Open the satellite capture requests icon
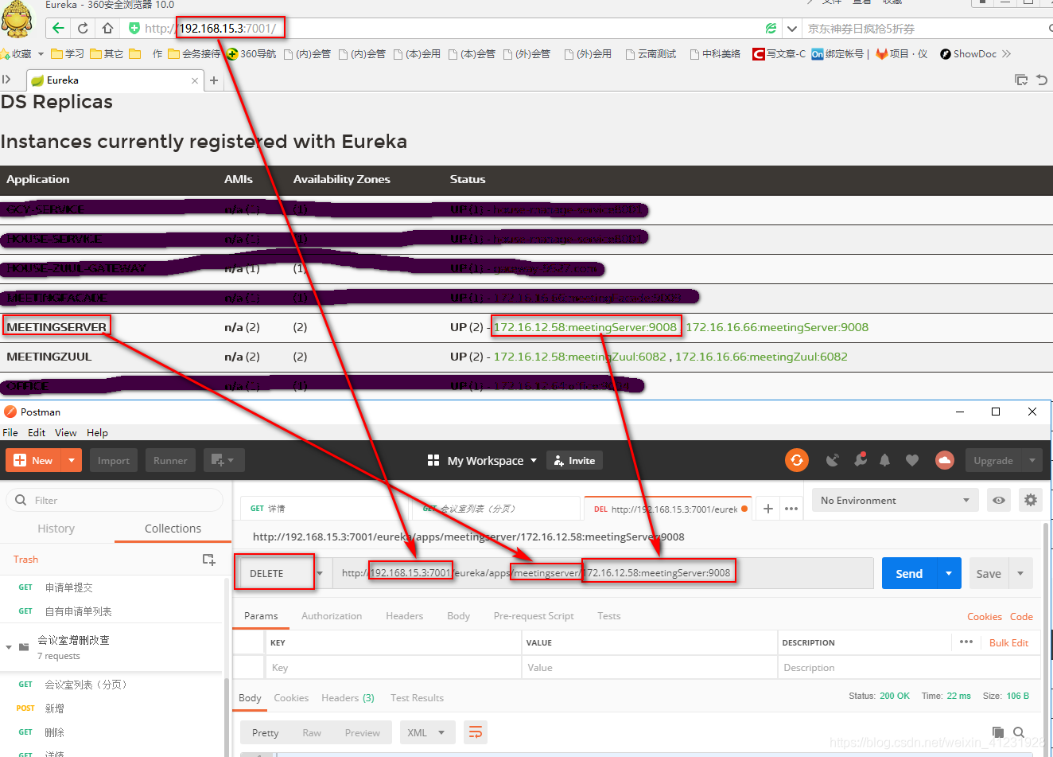Viewport: 1053px width, 757px height. pyautogui.click(x=832, y=460)
